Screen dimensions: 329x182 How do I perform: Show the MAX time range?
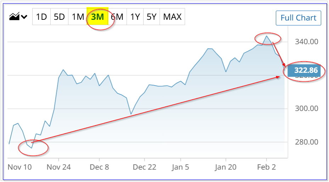coord(172,17)
